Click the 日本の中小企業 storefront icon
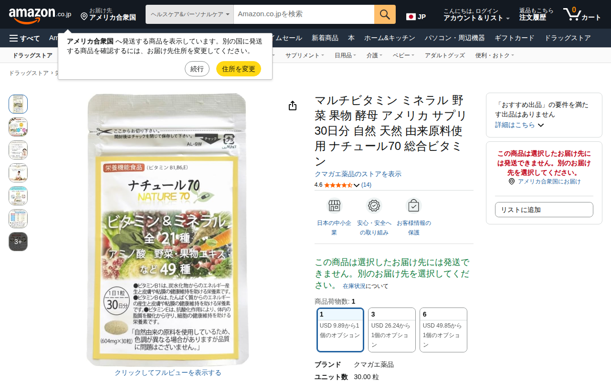 334,206
